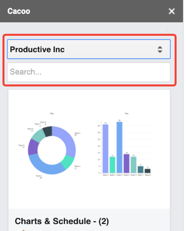This screenshot has width=186, height=231.
Task: Click the light teal Team 6 bar
Action: tap(133, 165)
